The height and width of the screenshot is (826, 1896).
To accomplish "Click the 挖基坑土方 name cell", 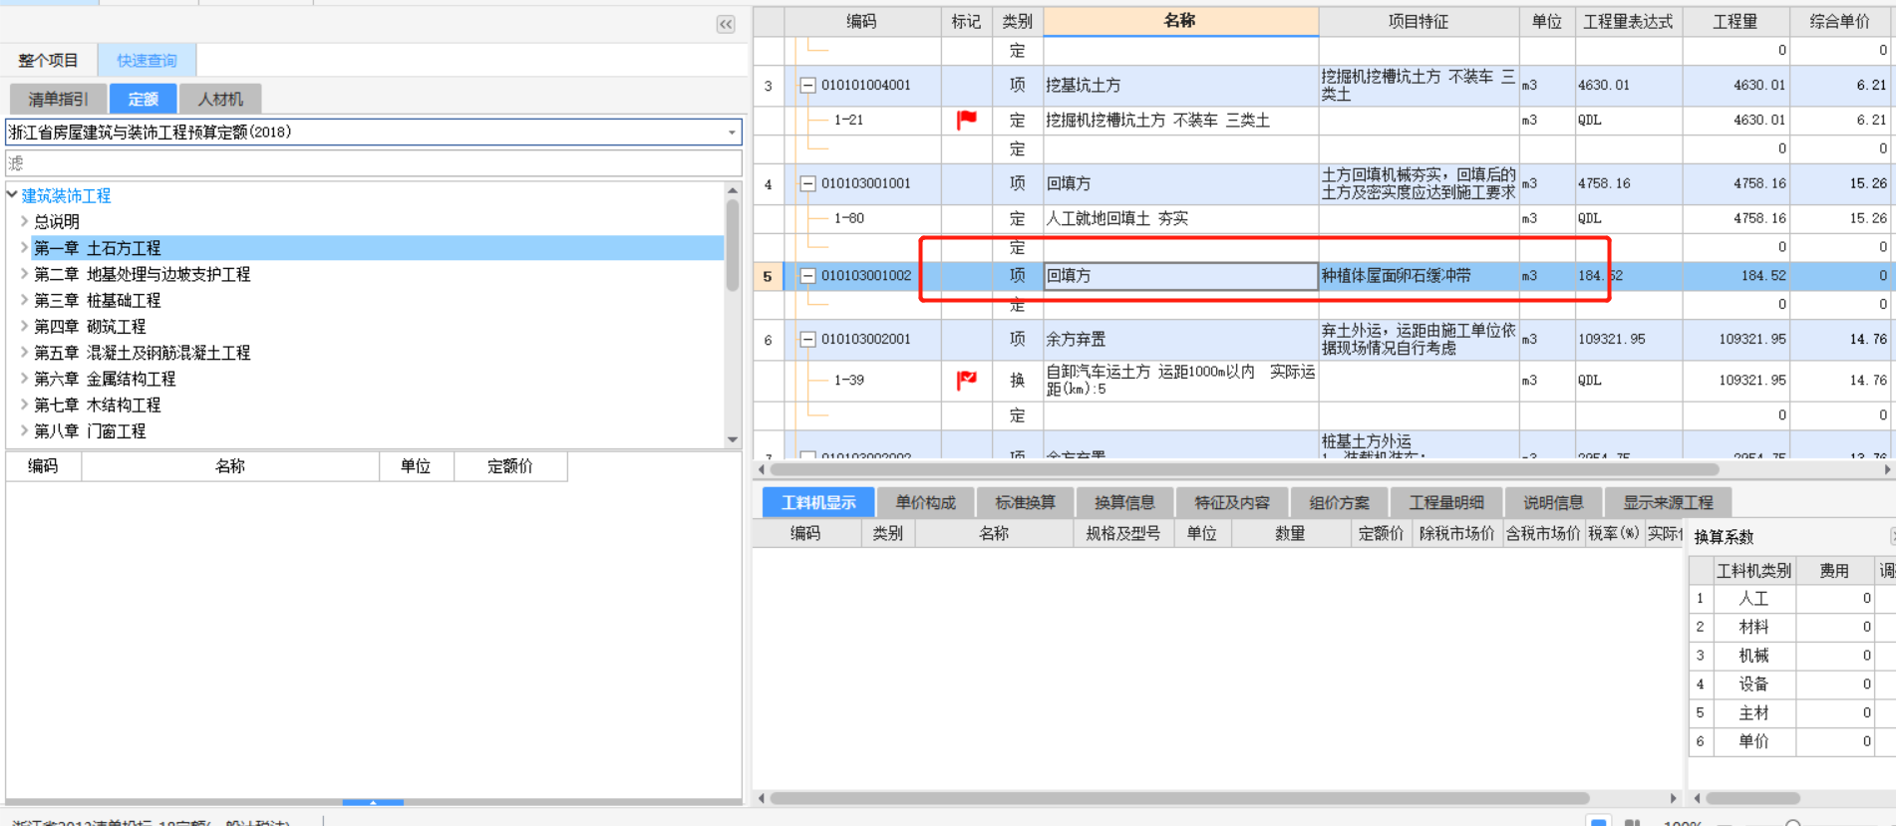I will click(1180, 86).
